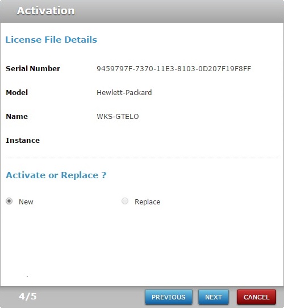Go back with the PREVIOUS button
Image resolution: width=284 pixels, height=308 pixels.
pos(169,297)
